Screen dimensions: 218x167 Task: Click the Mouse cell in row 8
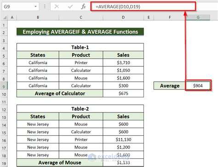[x=81, y=78]
